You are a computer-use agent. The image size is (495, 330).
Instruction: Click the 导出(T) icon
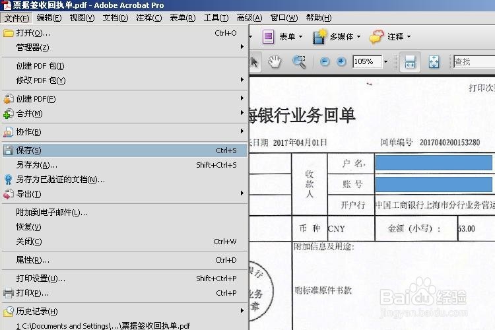[x=9, y=194]
